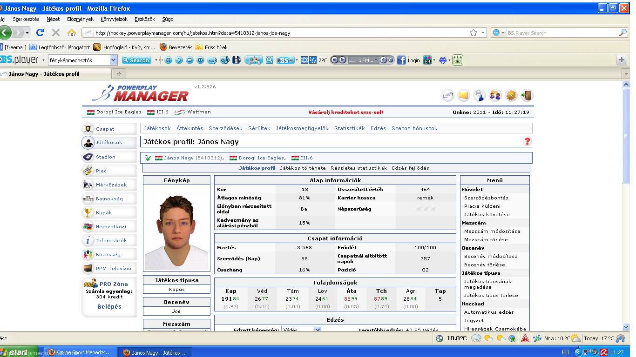Open Sérültek in players submenu
The width and height of the screenshot is (636, 357).
tap(259, 128)
